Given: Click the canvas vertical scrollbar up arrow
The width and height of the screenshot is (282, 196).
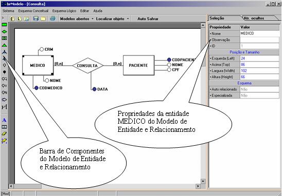Looking at the screenshot, I should click(x=203, y=25).
